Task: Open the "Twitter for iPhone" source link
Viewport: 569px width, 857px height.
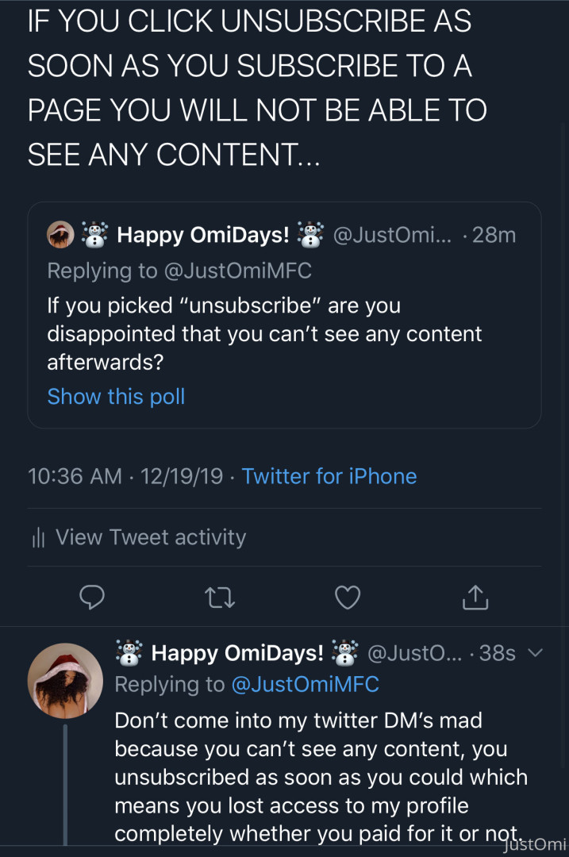Action: click(x=329, y=476)
